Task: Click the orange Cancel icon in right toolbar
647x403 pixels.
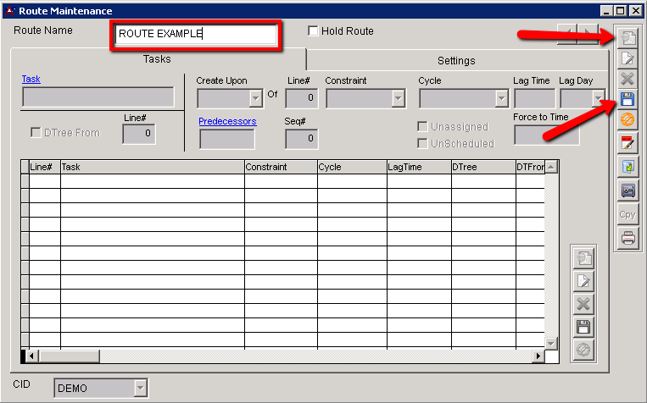Action: point(627,120)
